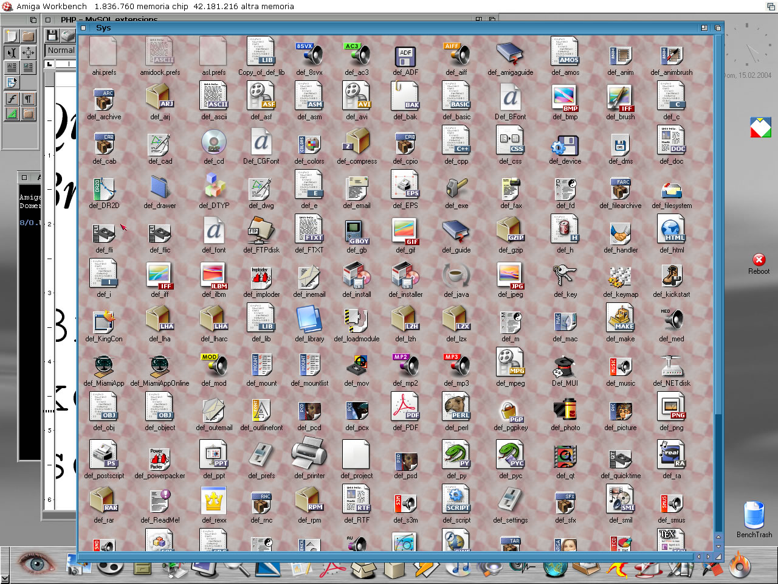This screenshot has height=584, width=778.
Task: Click the def_printer icon
Action: pos(309,455)
